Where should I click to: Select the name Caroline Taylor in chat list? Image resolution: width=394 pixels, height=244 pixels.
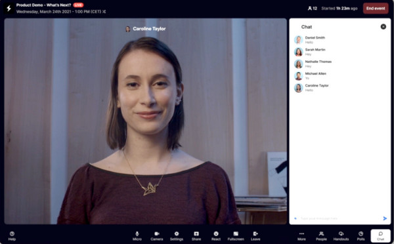317,86
